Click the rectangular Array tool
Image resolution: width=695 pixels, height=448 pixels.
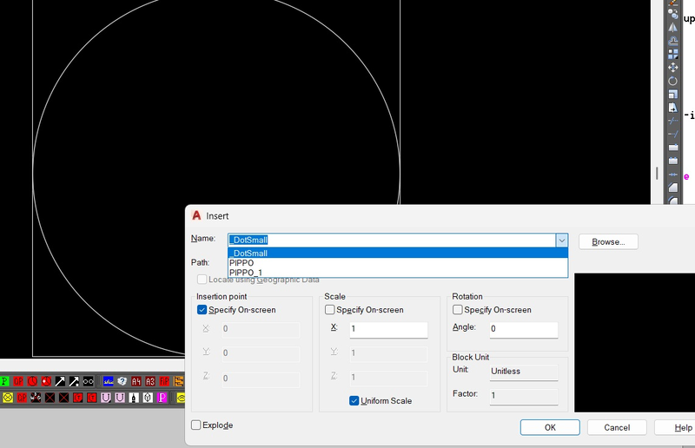673,54
